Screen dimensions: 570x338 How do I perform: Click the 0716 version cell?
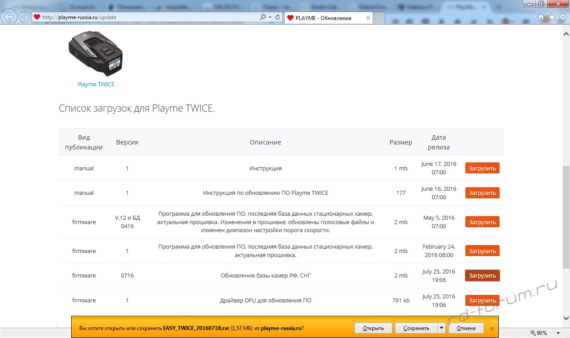tap(127, 276)
